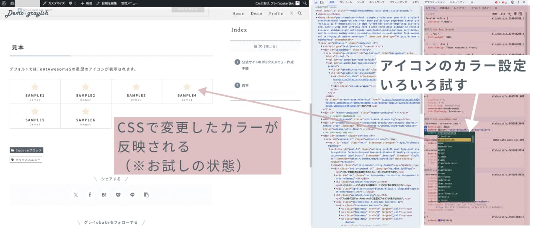Collapse the table of contents via 閉じる
The width and height of the screenshot is (536, 238).
click(271, 46)
